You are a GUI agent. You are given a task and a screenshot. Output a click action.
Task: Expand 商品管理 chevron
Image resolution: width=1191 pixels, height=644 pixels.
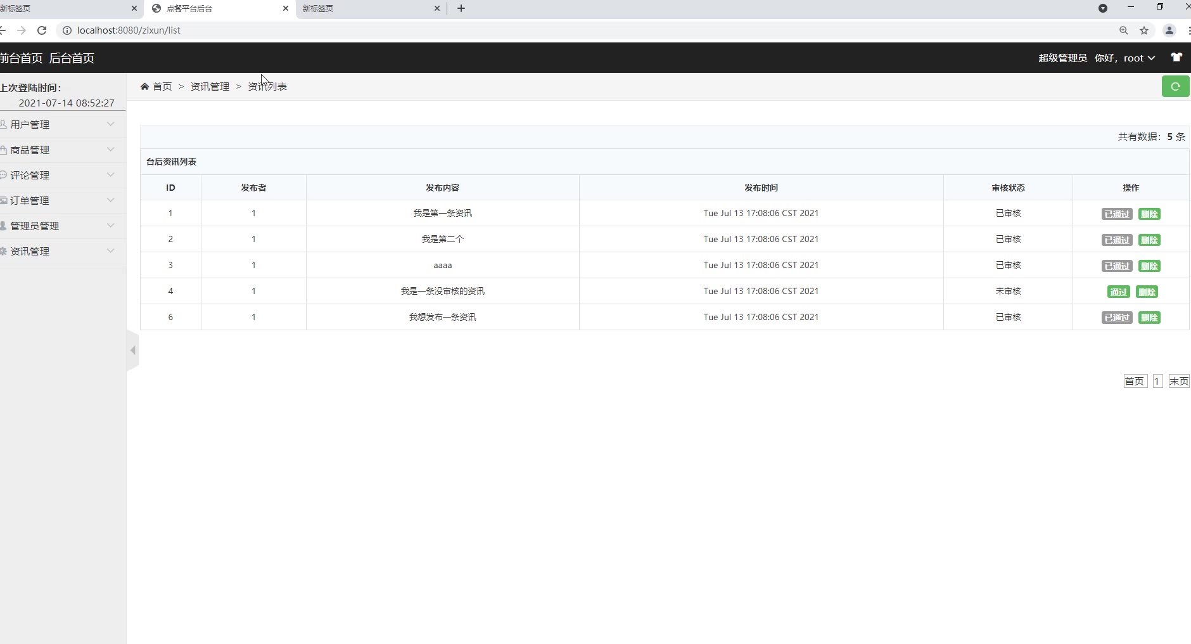[x=111, y=150]
